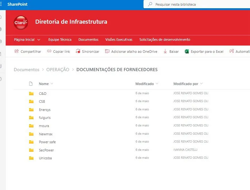This screenshot has height=190, width=250.
Task: Open the Equipe Técnica nav item
Action: click(60, 40)
